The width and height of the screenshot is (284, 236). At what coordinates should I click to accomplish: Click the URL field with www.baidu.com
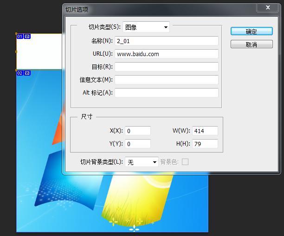coord(167,54)
